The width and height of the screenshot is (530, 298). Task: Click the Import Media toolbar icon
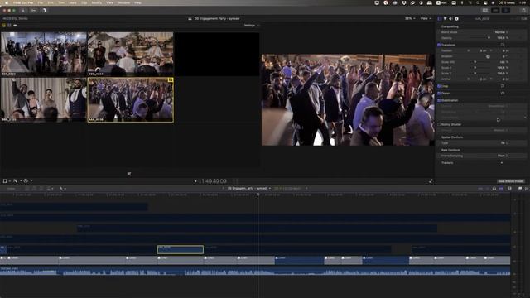click(23, 11)
